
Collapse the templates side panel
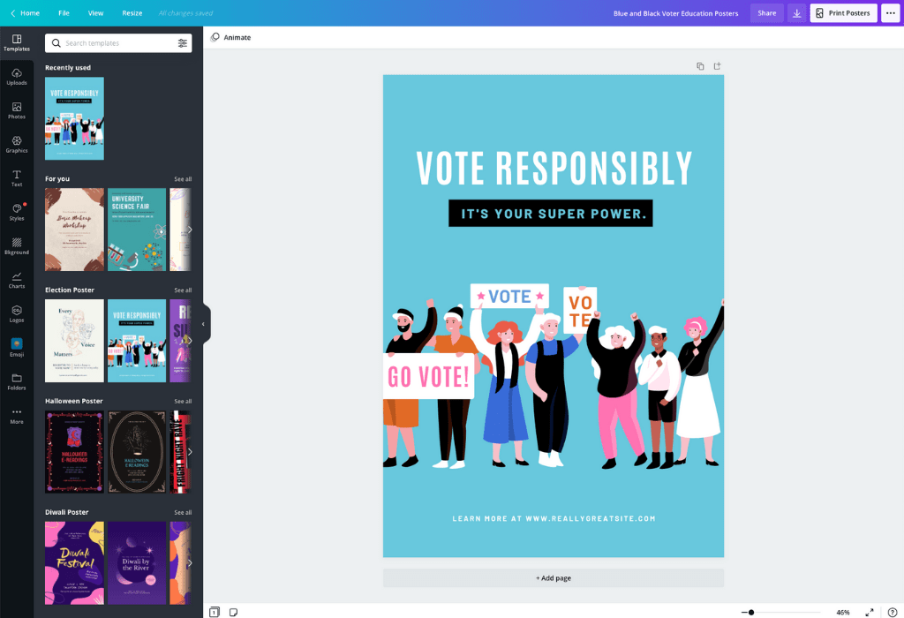tap(203, 324)
